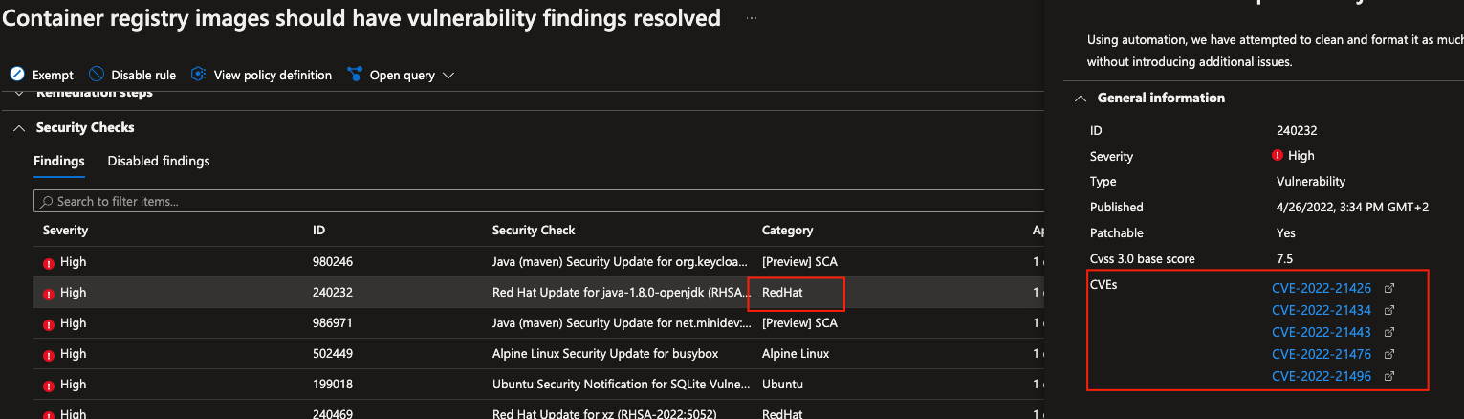Screen dimensions: 1464x419
Task: Open external link icon beside CVE-2022-21476
Action: pos(1389,354)
